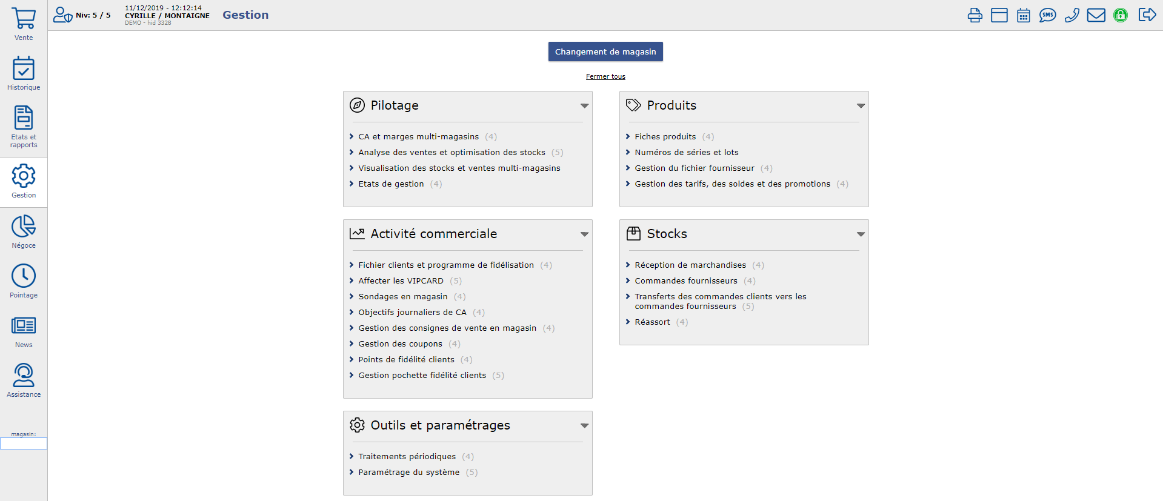Screen dimensions: 1163x501
Task: Open the SMS message icon
Action: click(1047, 15)
